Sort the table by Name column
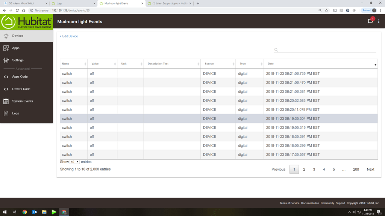 coord(74,64)
